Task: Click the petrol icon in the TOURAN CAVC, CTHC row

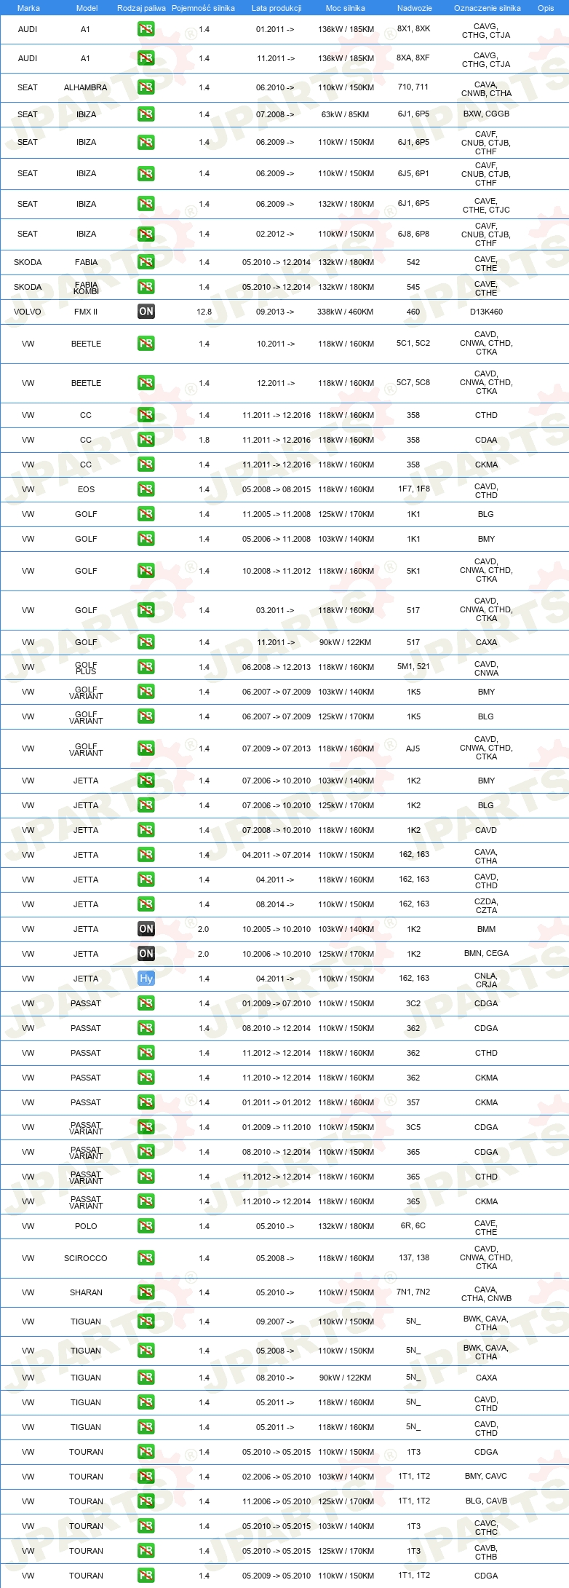Action: [146, 1526]
